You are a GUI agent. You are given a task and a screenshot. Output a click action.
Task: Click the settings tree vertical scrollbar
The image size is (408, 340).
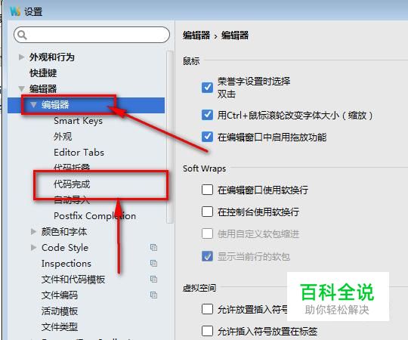170,137
